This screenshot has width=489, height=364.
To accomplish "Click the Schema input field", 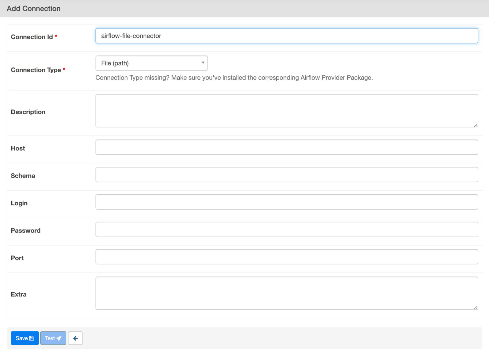I will [286, 174].
